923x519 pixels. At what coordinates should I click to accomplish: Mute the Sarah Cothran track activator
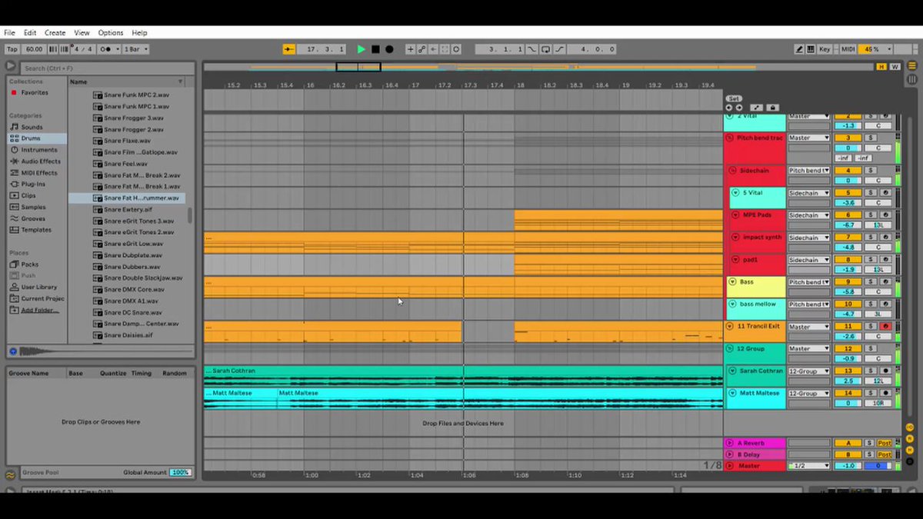848,371
